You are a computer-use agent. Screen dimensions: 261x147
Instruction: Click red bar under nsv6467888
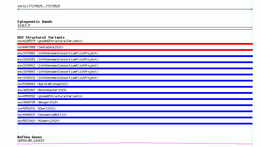[x=135, y=50]
